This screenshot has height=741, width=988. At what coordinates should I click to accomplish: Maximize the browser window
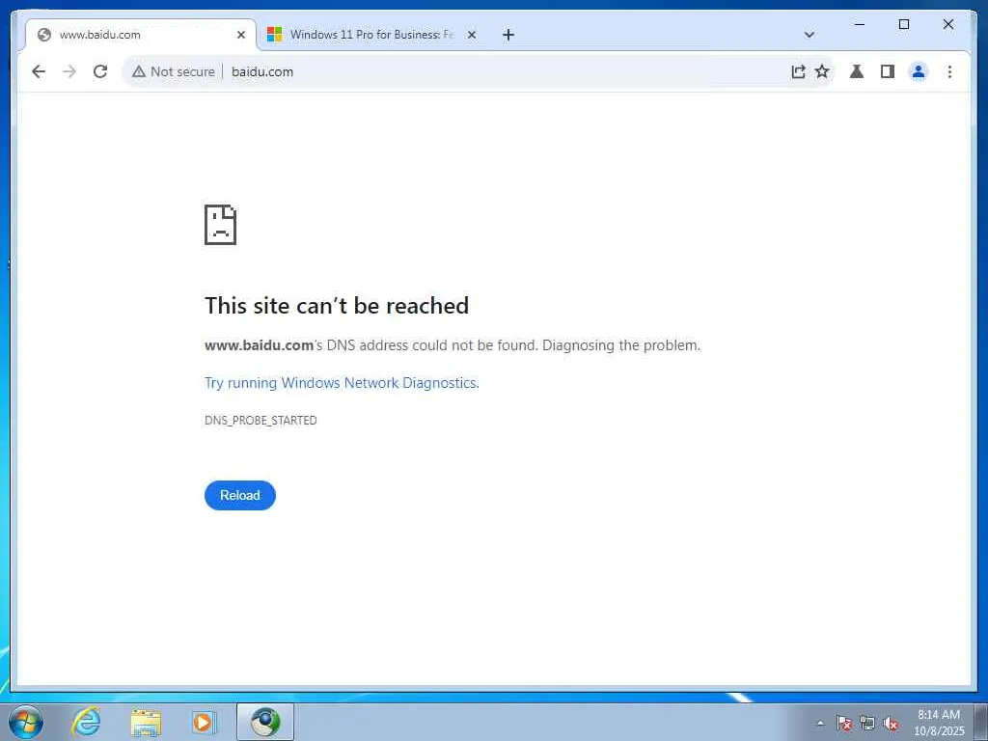(903, 24)
